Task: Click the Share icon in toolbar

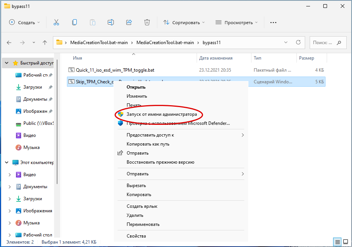Action: point(129,22)
